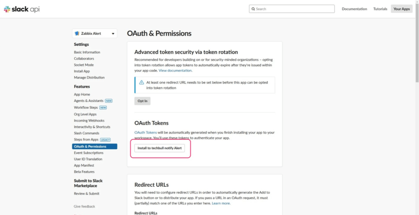Expand the Zabbix Alert app dropdown

click(113, 34)
